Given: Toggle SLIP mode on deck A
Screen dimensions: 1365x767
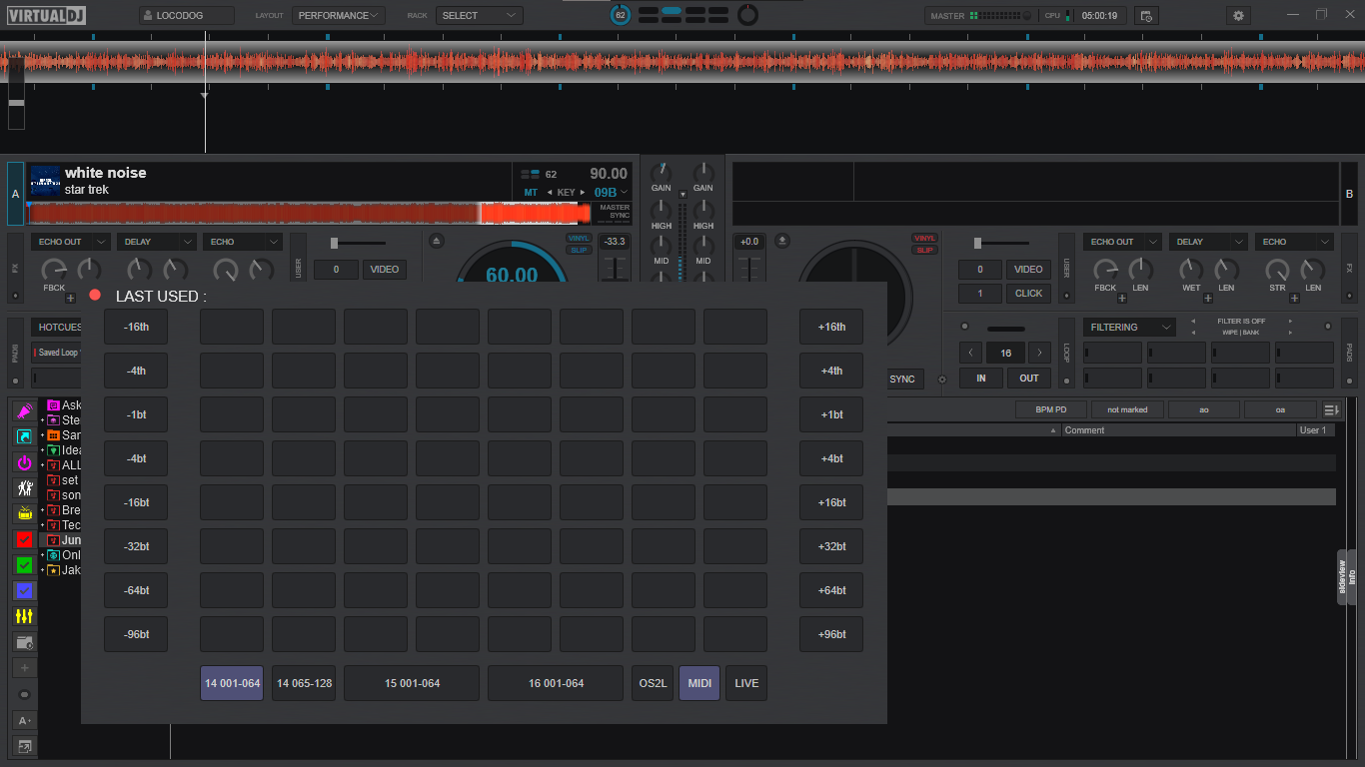Looking at the screenshot, I should coord(579,250).
